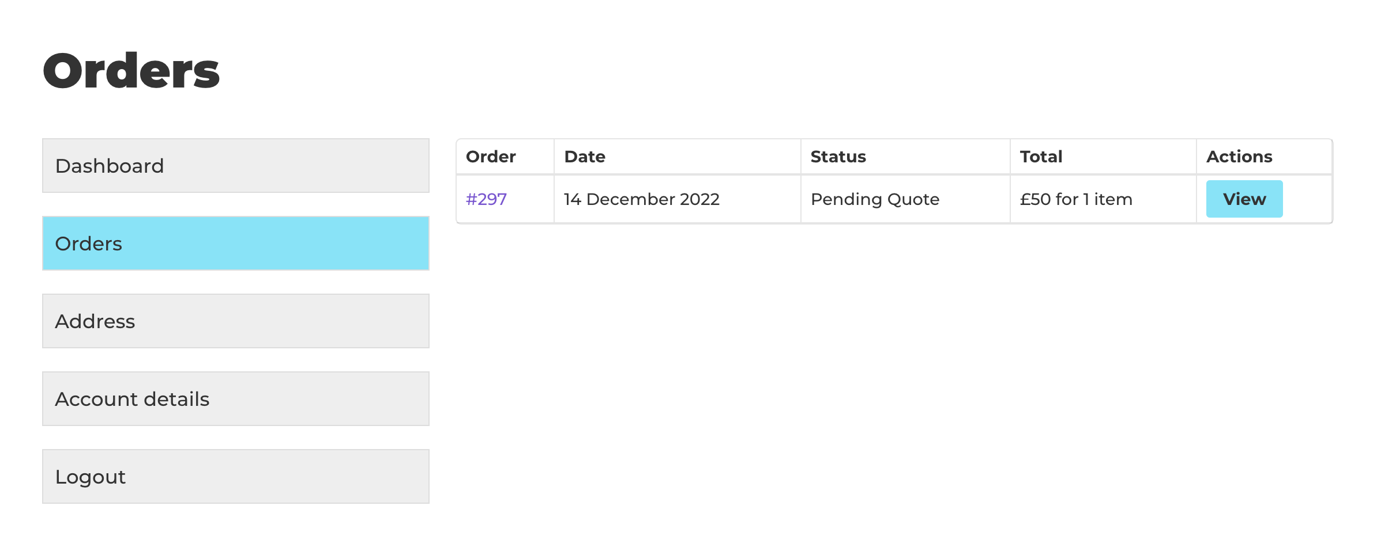Click the Date column header
The image size is (1377, 555).
coord(585,156)
